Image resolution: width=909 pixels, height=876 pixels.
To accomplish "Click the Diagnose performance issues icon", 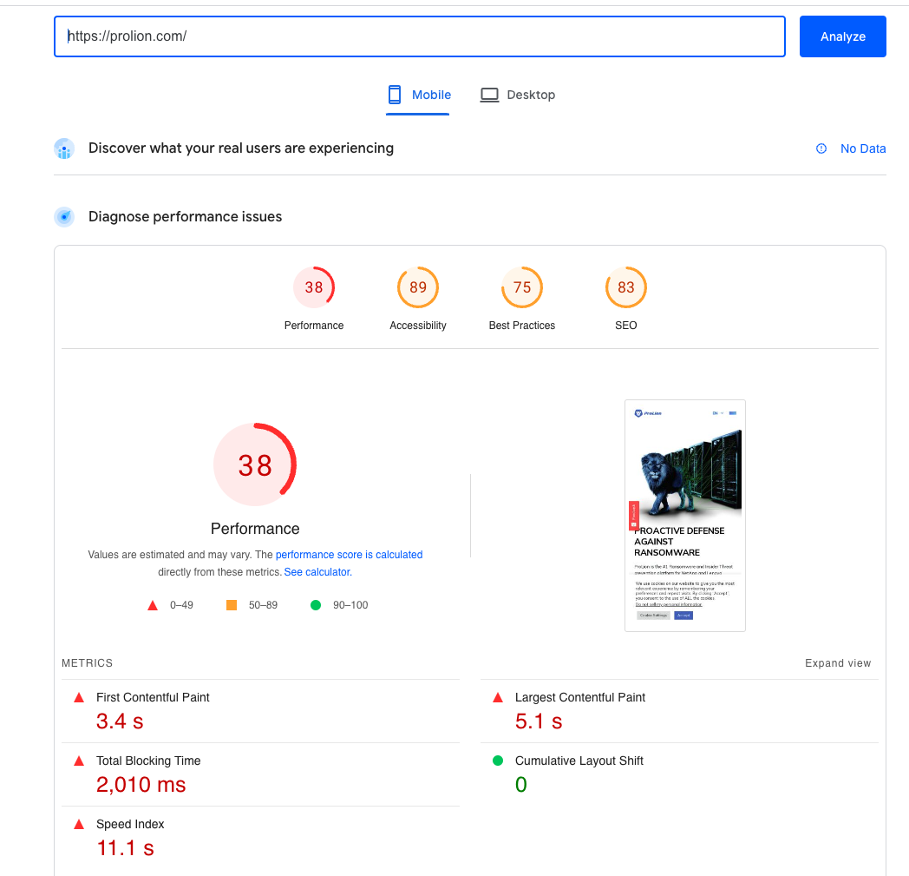I will [64, 217].
